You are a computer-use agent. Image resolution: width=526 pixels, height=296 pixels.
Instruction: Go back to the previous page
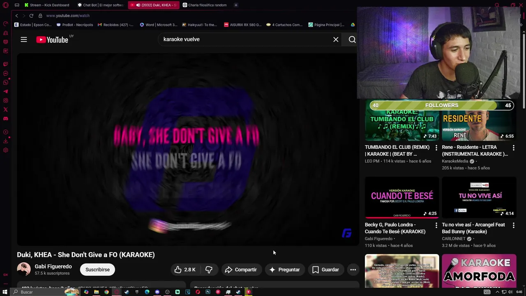point(16,16)
